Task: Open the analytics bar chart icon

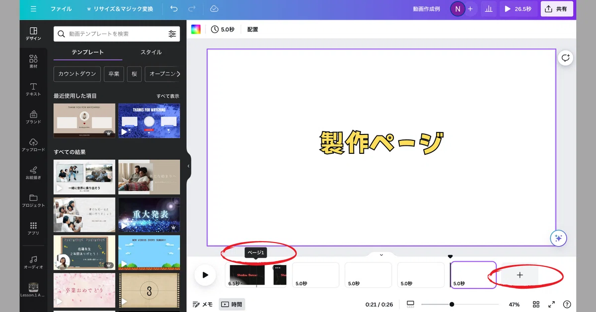Action: [488, 9]
